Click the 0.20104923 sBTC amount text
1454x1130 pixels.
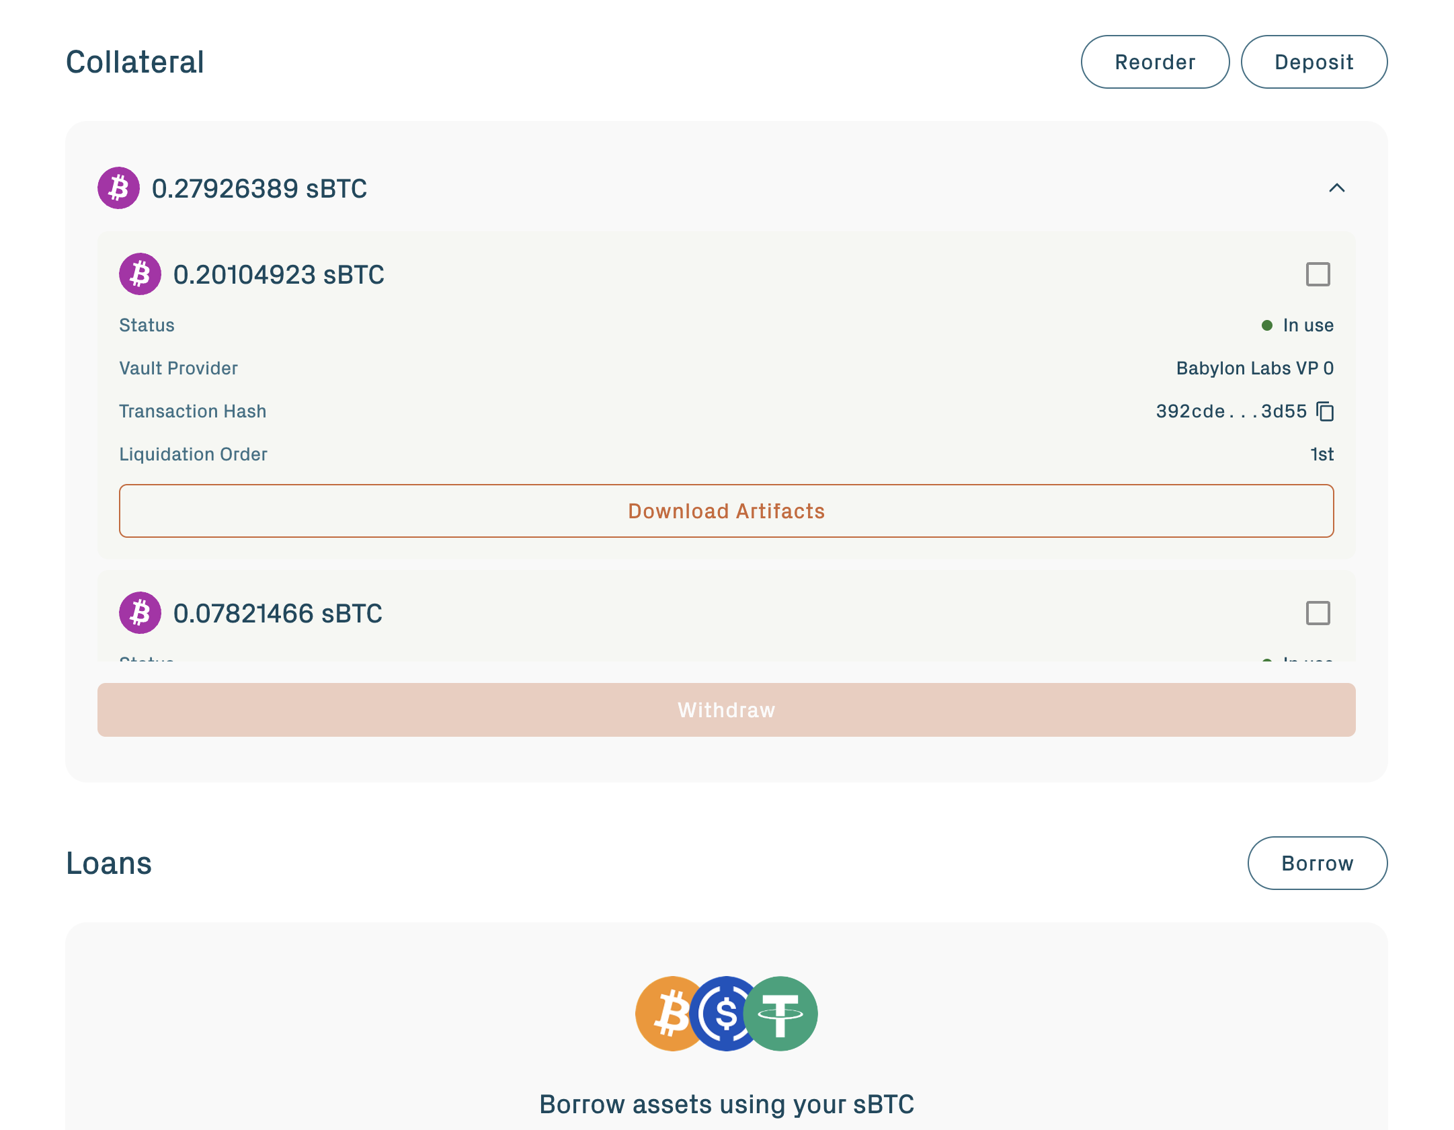(x=278, y=274)
